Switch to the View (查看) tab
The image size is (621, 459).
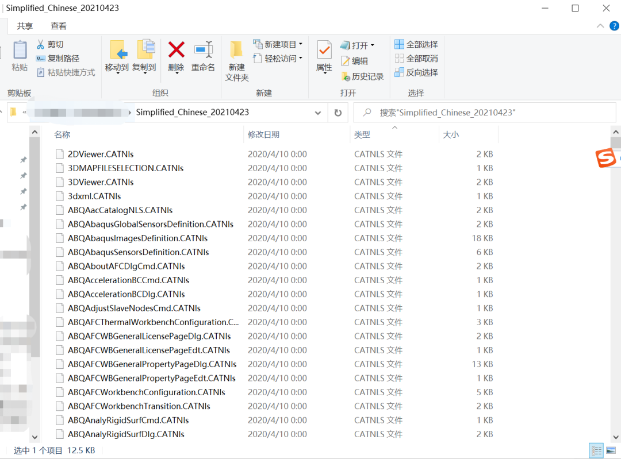coord(58,26)
